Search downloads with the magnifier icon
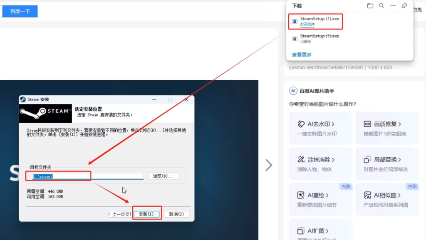This screenshot has height=240, width=426. pyautogui.click(x=381, y=6)
